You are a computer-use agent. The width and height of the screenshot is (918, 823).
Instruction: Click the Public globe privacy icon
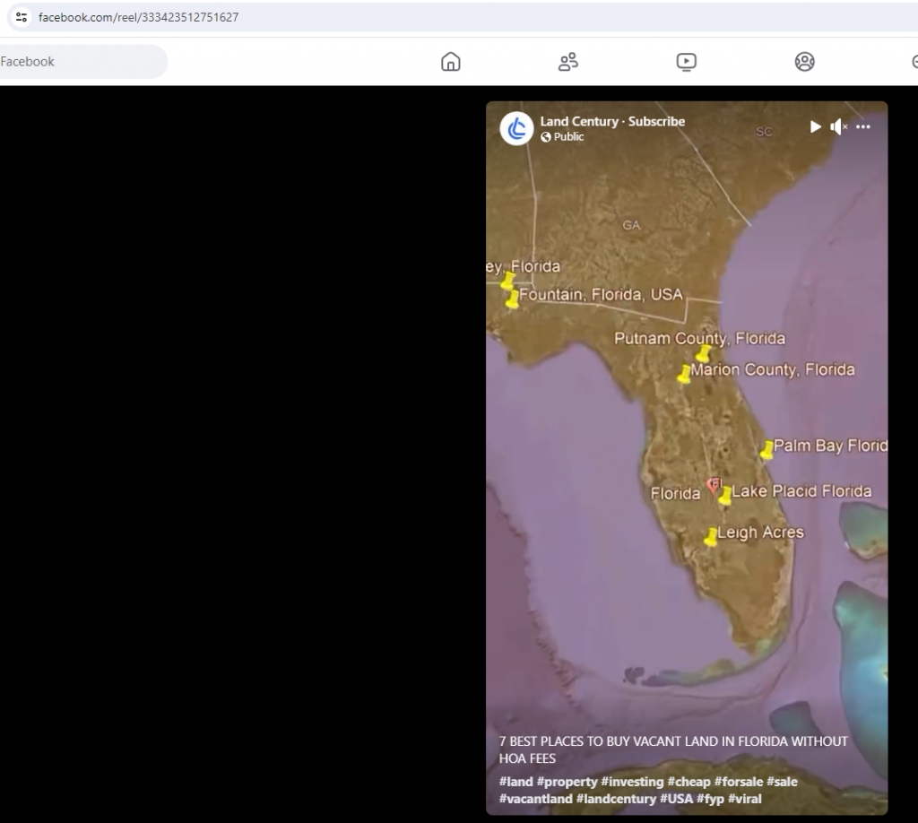tap(545, 137)
